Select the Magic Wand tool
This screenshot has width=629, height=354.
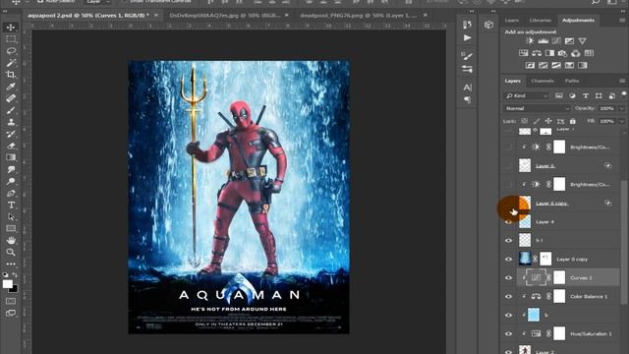11,63
